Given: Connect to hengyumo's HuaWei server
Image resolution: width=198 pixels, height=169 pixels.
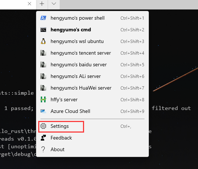Looking at the screenshot, I should click(92, 88).
